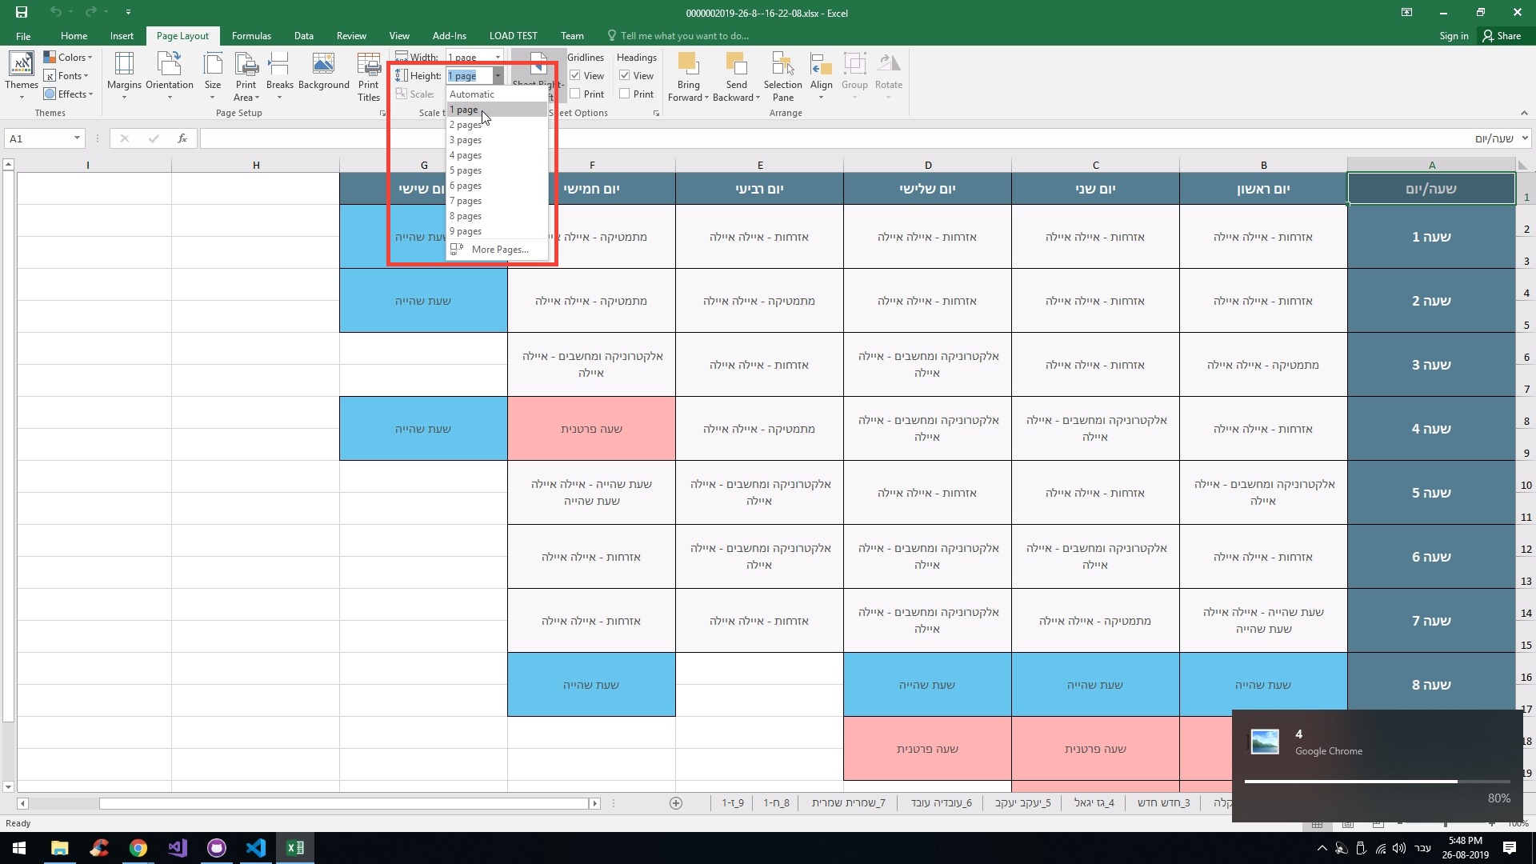Click the horizontal scrollbar thumb
The height and width of the screenshot is (864, 1536).
[x=344, y=803]
